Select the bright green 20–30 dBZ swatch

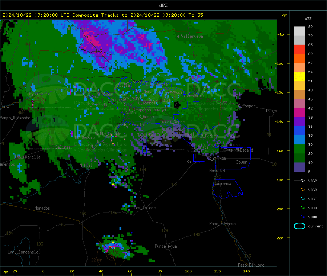click(299, 149)
